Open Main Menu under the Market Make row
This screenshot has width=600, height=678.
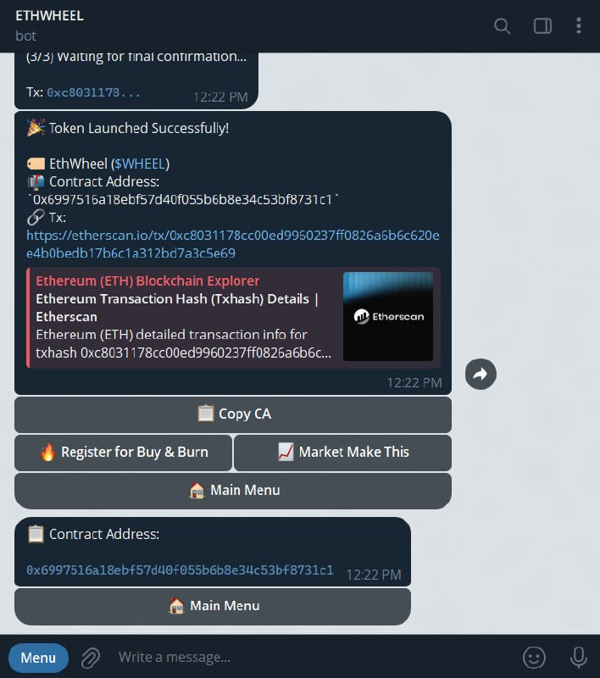pyautogui.click(x=233, y=491)
